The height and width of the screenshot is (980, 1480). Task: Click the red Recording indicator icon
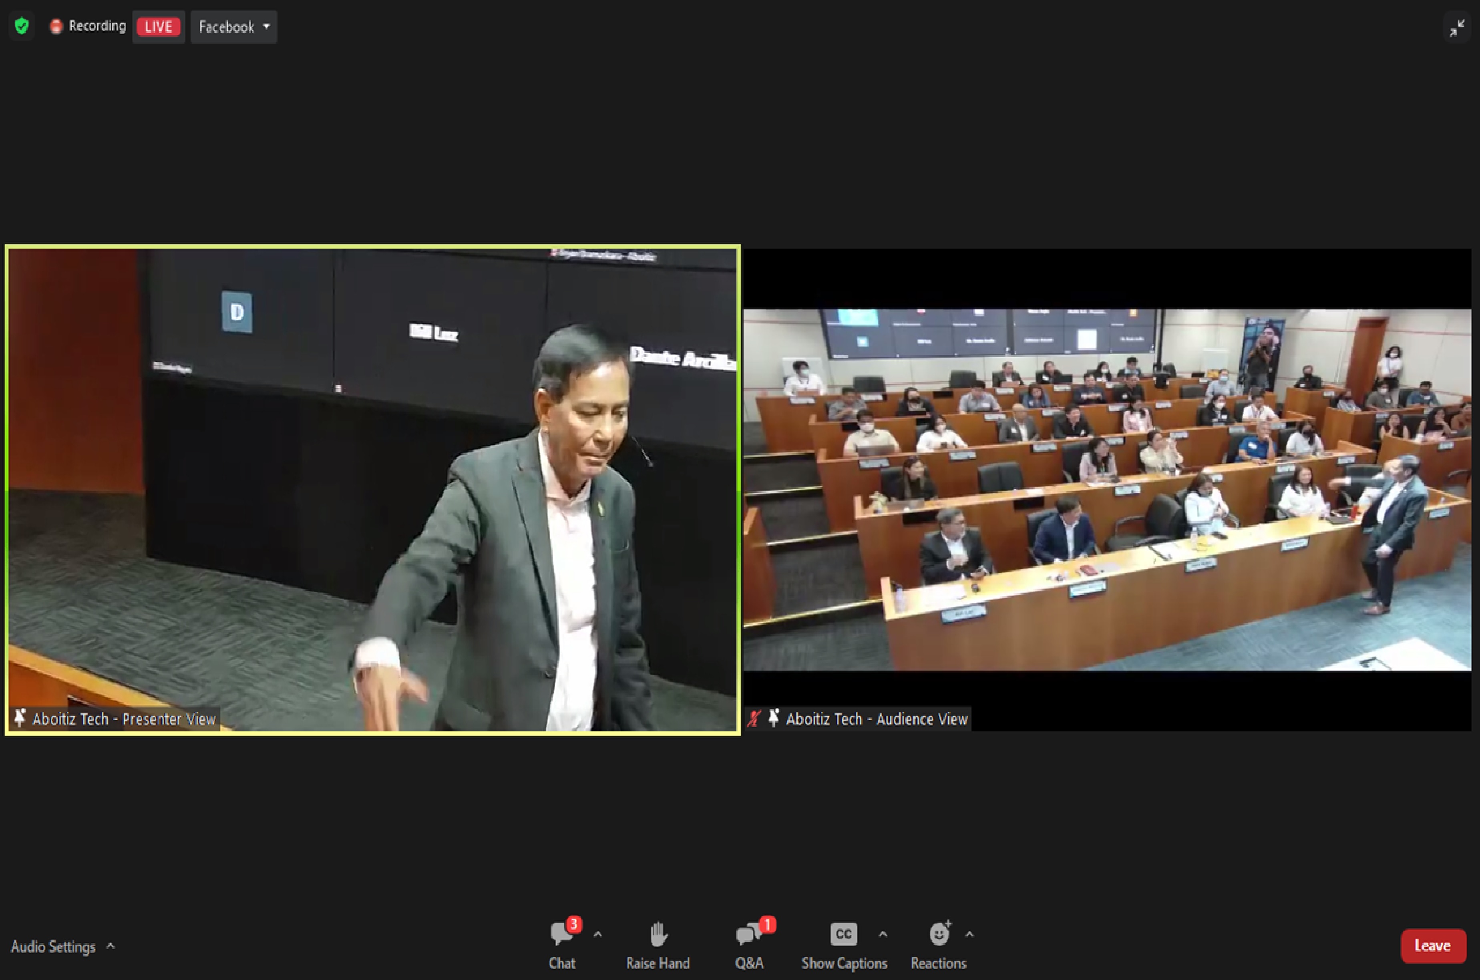tap(56, 26)
